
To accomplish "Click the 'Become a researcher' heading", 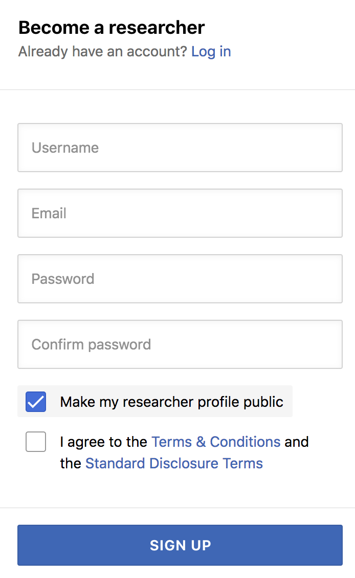I will click(112, 27).
